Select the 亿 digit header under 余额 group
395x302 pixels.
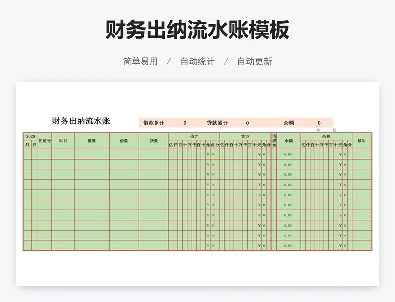(303, 145)
